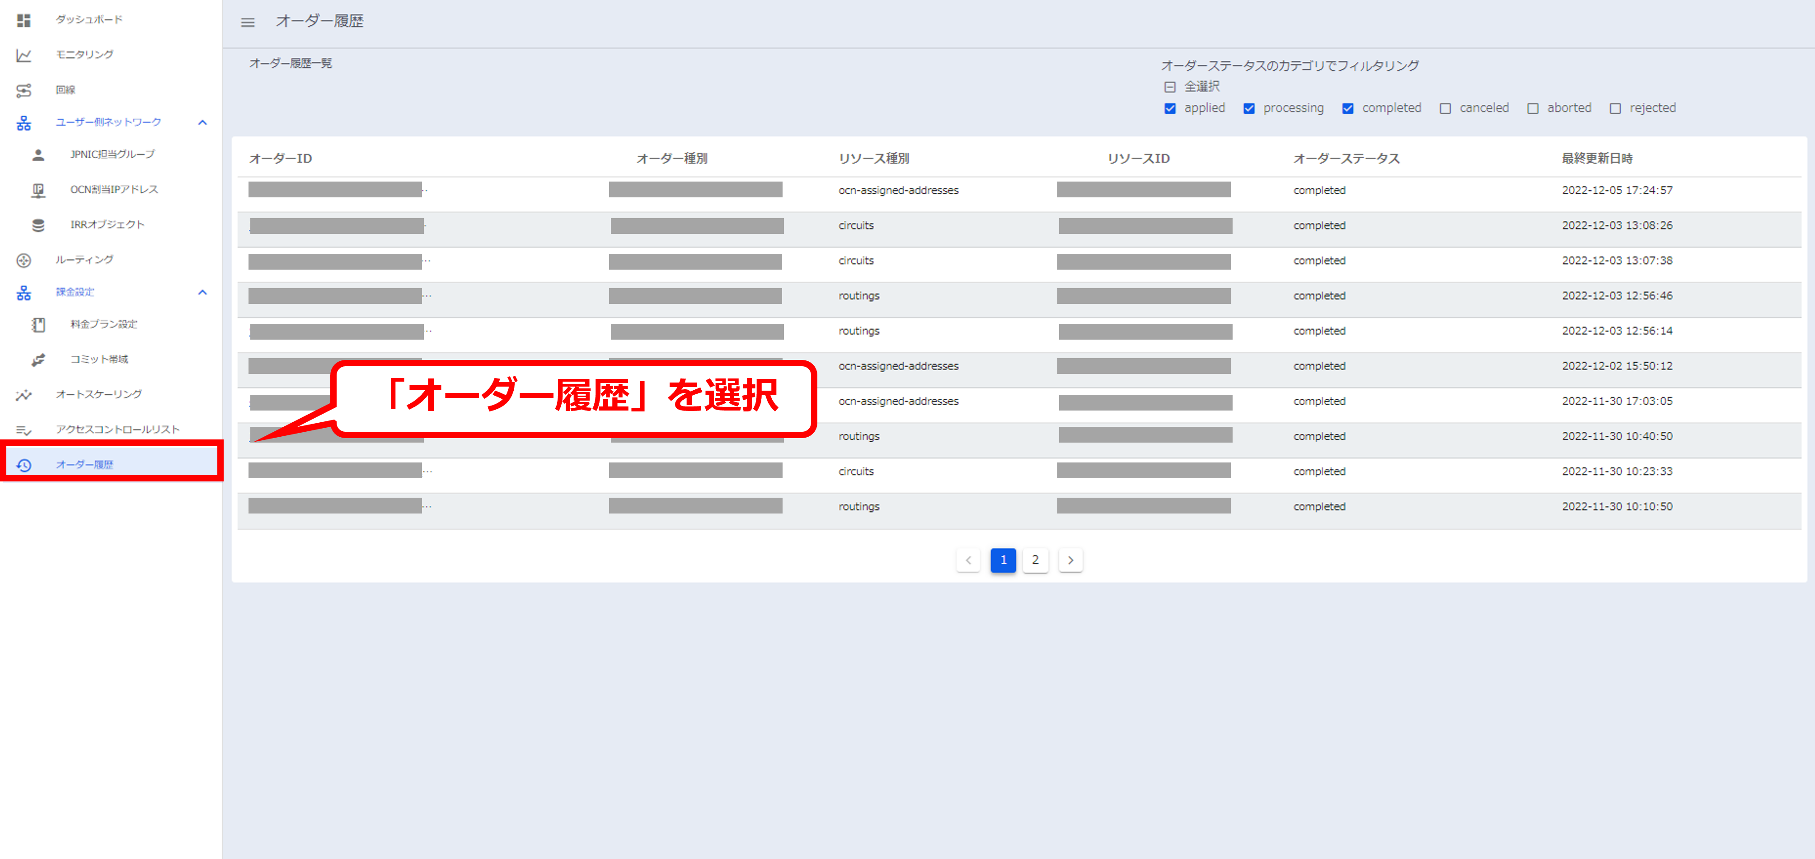Click the circuits (回線) icon
Image resolution: width=1815 pixels, height=859 pixels.
(x=23, y=90)
